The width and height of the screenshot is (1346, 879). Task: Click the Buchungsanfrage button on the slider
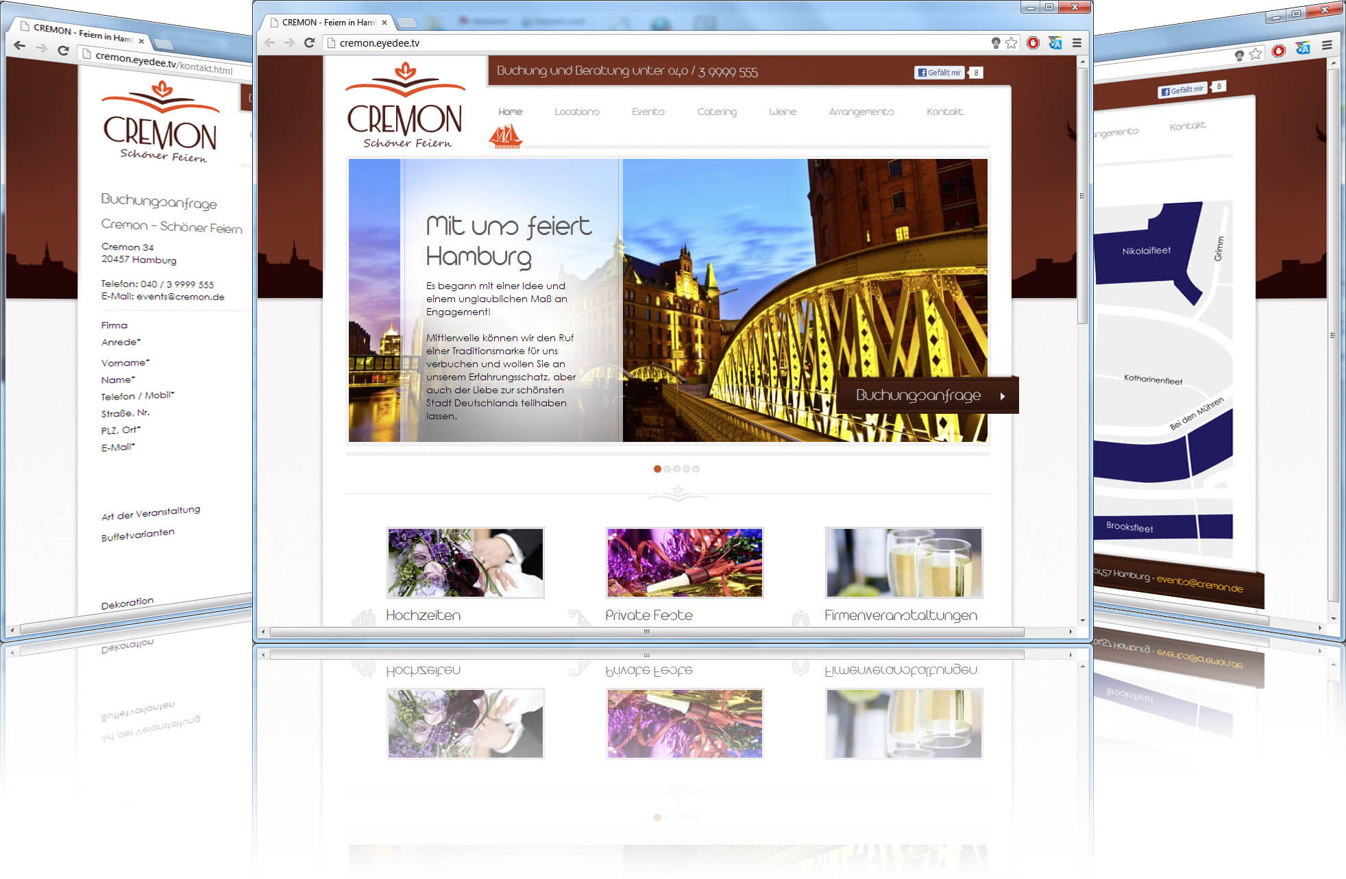pyautogui.click(x=929, y=395)
